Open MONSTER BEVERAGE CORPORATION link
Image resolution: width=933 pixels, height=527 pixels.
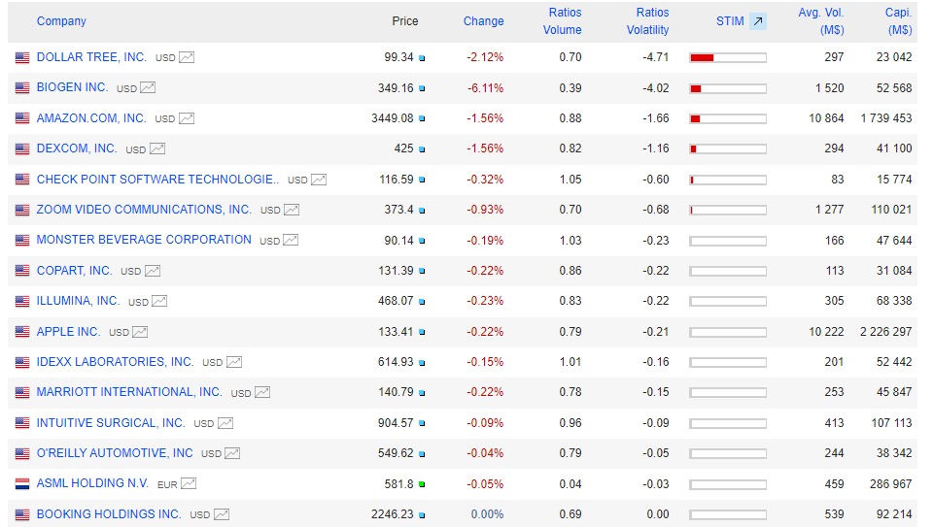[144, 240]
